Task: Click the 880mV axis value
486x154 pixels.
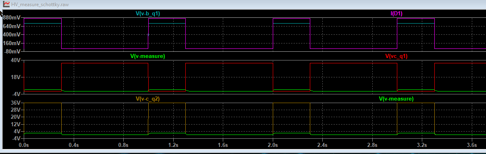Action: [12, 18]
